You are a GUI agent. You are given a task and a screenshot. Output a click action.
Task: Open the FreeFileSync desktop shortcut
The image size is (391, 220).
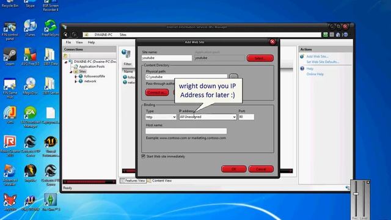tap(51, 28)
